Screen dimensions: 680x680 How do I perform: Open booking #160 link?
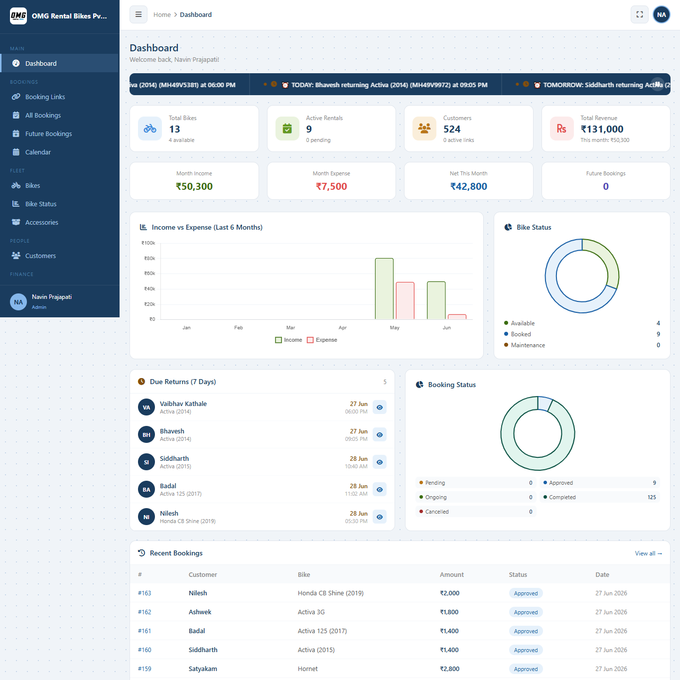(144, 650)
